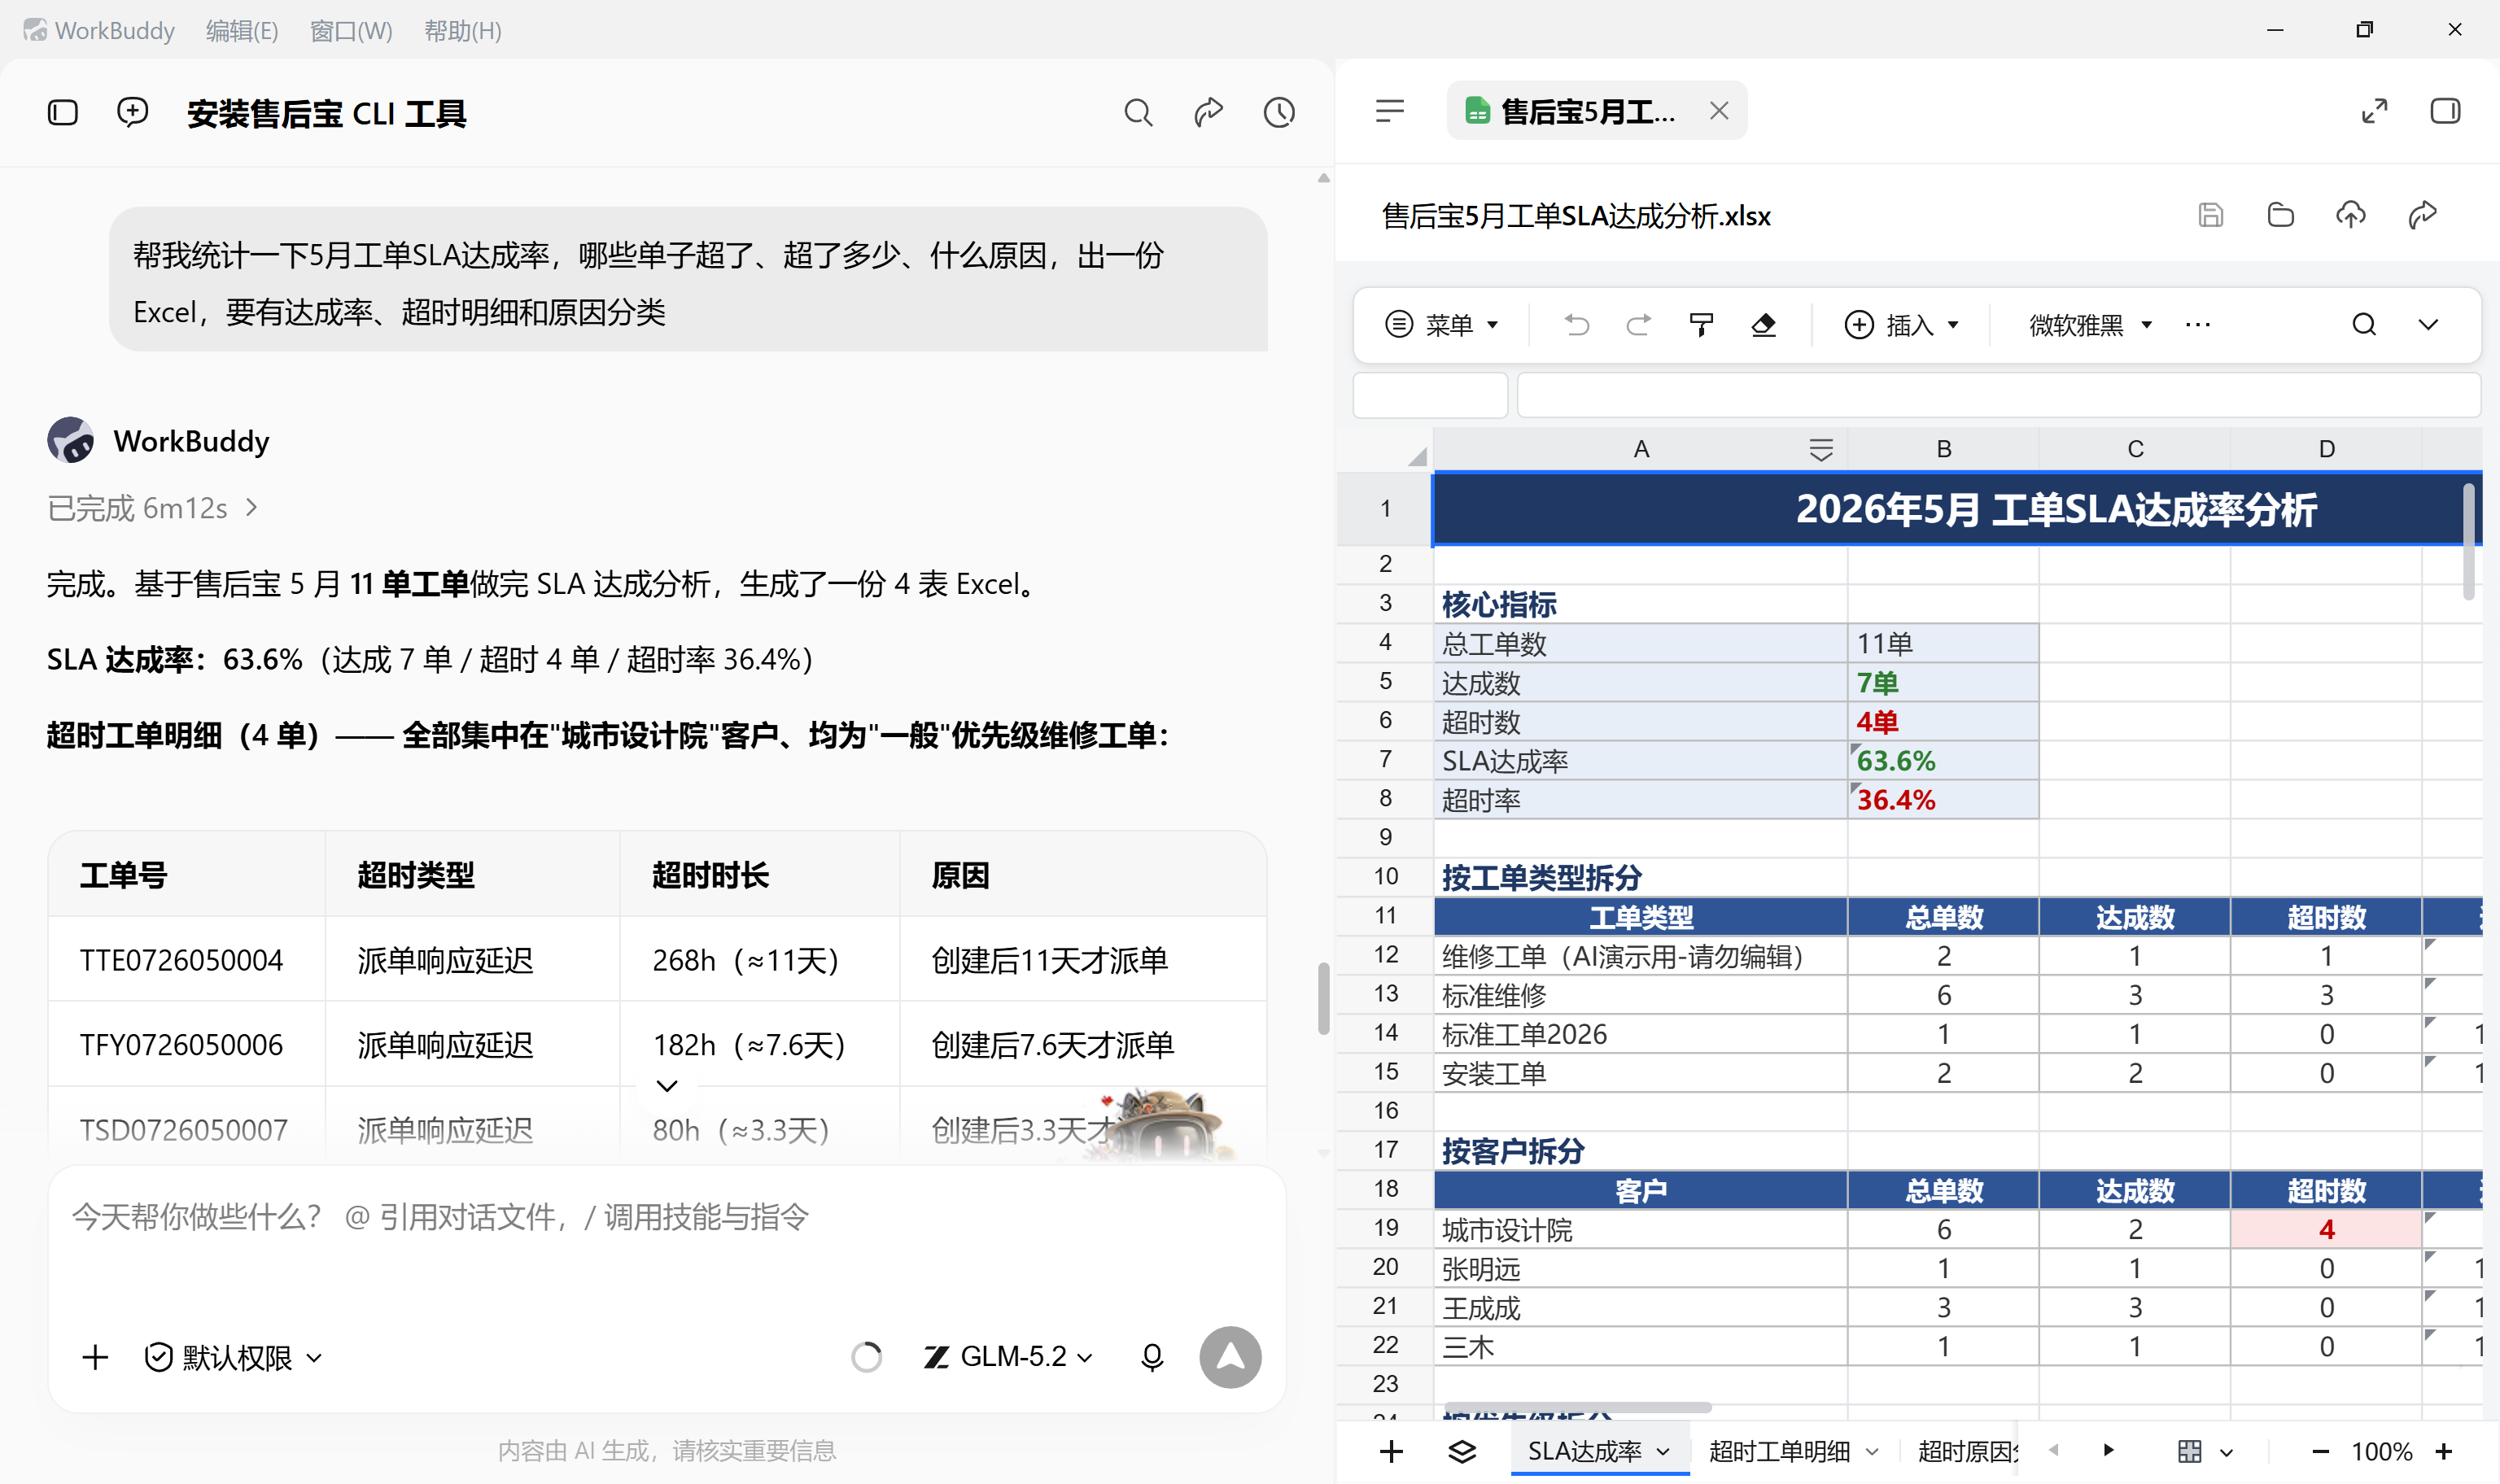Share the 售后宝5月工单SLA达成分析.xlsx file
Viewport: 2500px width, 1484px height.
click(x=2422, y=215)
